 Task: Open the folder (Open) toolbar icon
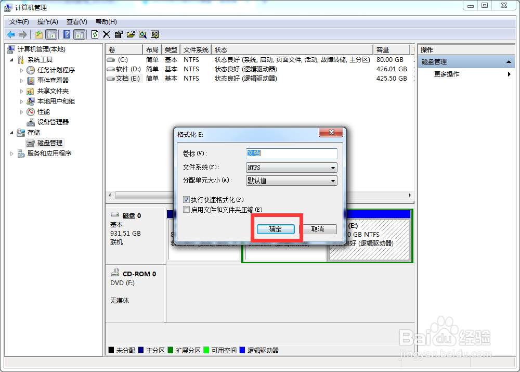pyautogui.click(x=130, y=34)
